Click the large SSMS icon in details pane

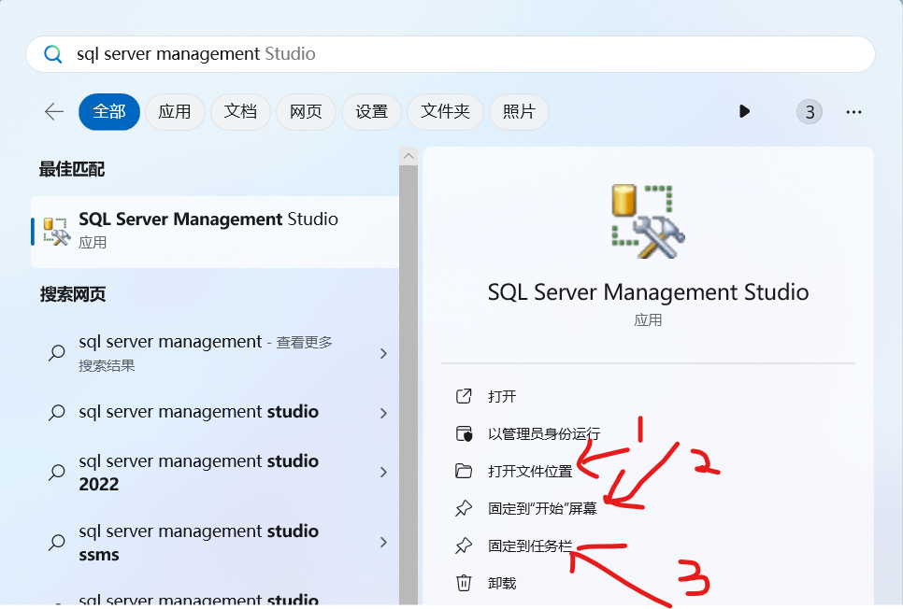[x=648, y=221]
